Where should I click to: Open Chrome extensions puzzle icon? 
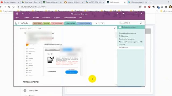[166, 7]
